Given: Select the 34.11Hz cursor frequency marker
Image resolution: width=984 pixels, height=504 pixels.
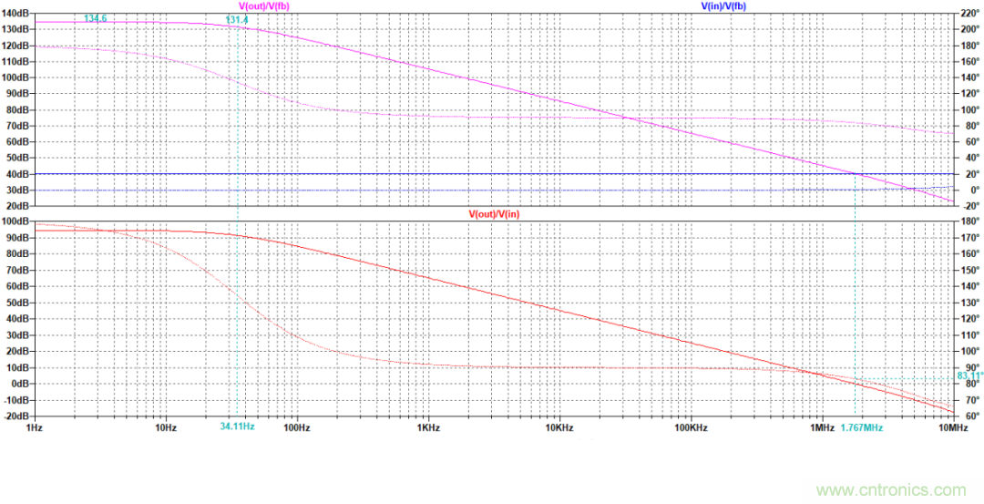Looking at the screenshot, I should 237,427.
